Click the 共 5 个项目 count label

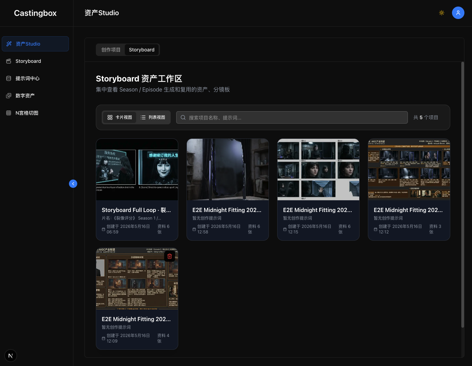426,117
